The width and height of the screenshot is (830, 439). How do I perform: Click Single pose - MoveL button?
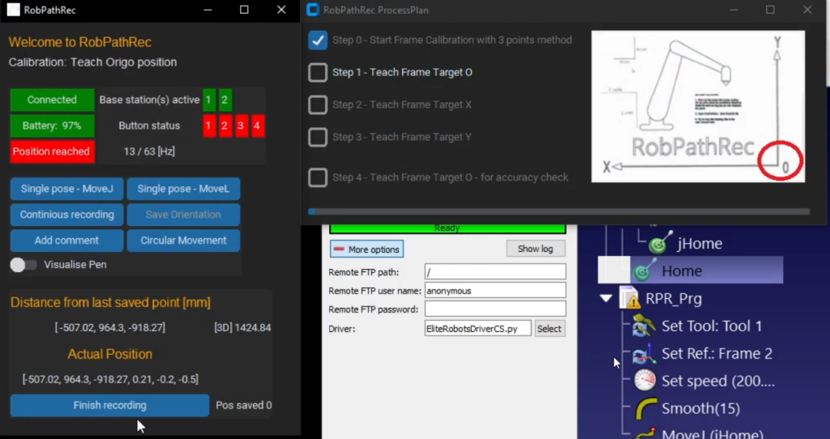click(x=183, y=189)
